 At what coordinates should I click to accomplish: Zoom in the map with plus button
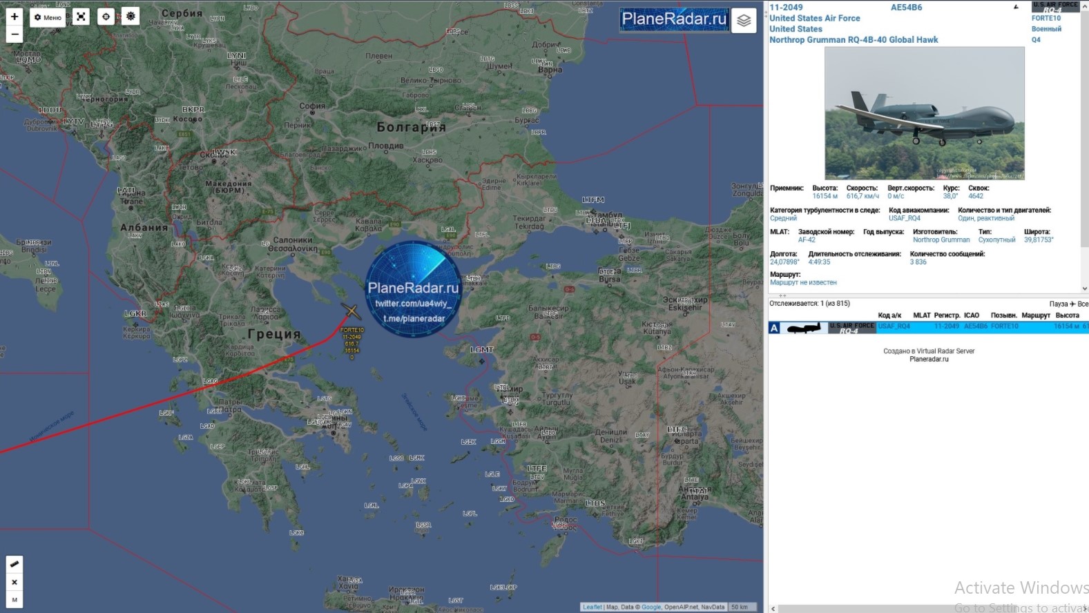click(x=15, y=17)
